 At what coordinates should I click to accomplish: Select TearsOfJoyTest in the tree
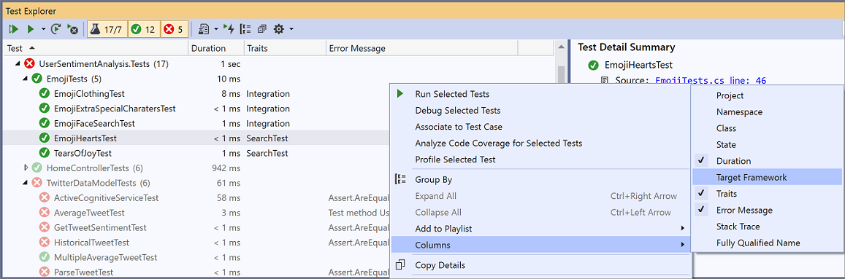pos(83,153)
